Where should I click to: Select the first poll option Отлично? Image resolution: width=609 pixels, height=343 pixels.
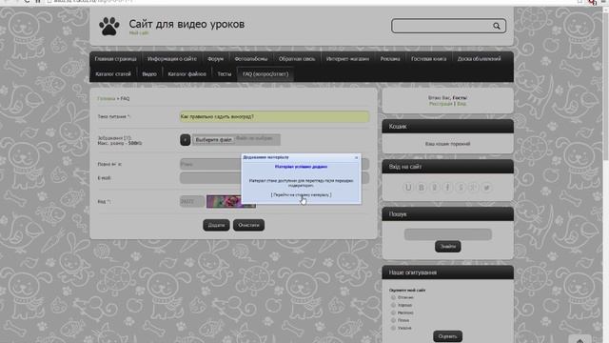(393, 297)
